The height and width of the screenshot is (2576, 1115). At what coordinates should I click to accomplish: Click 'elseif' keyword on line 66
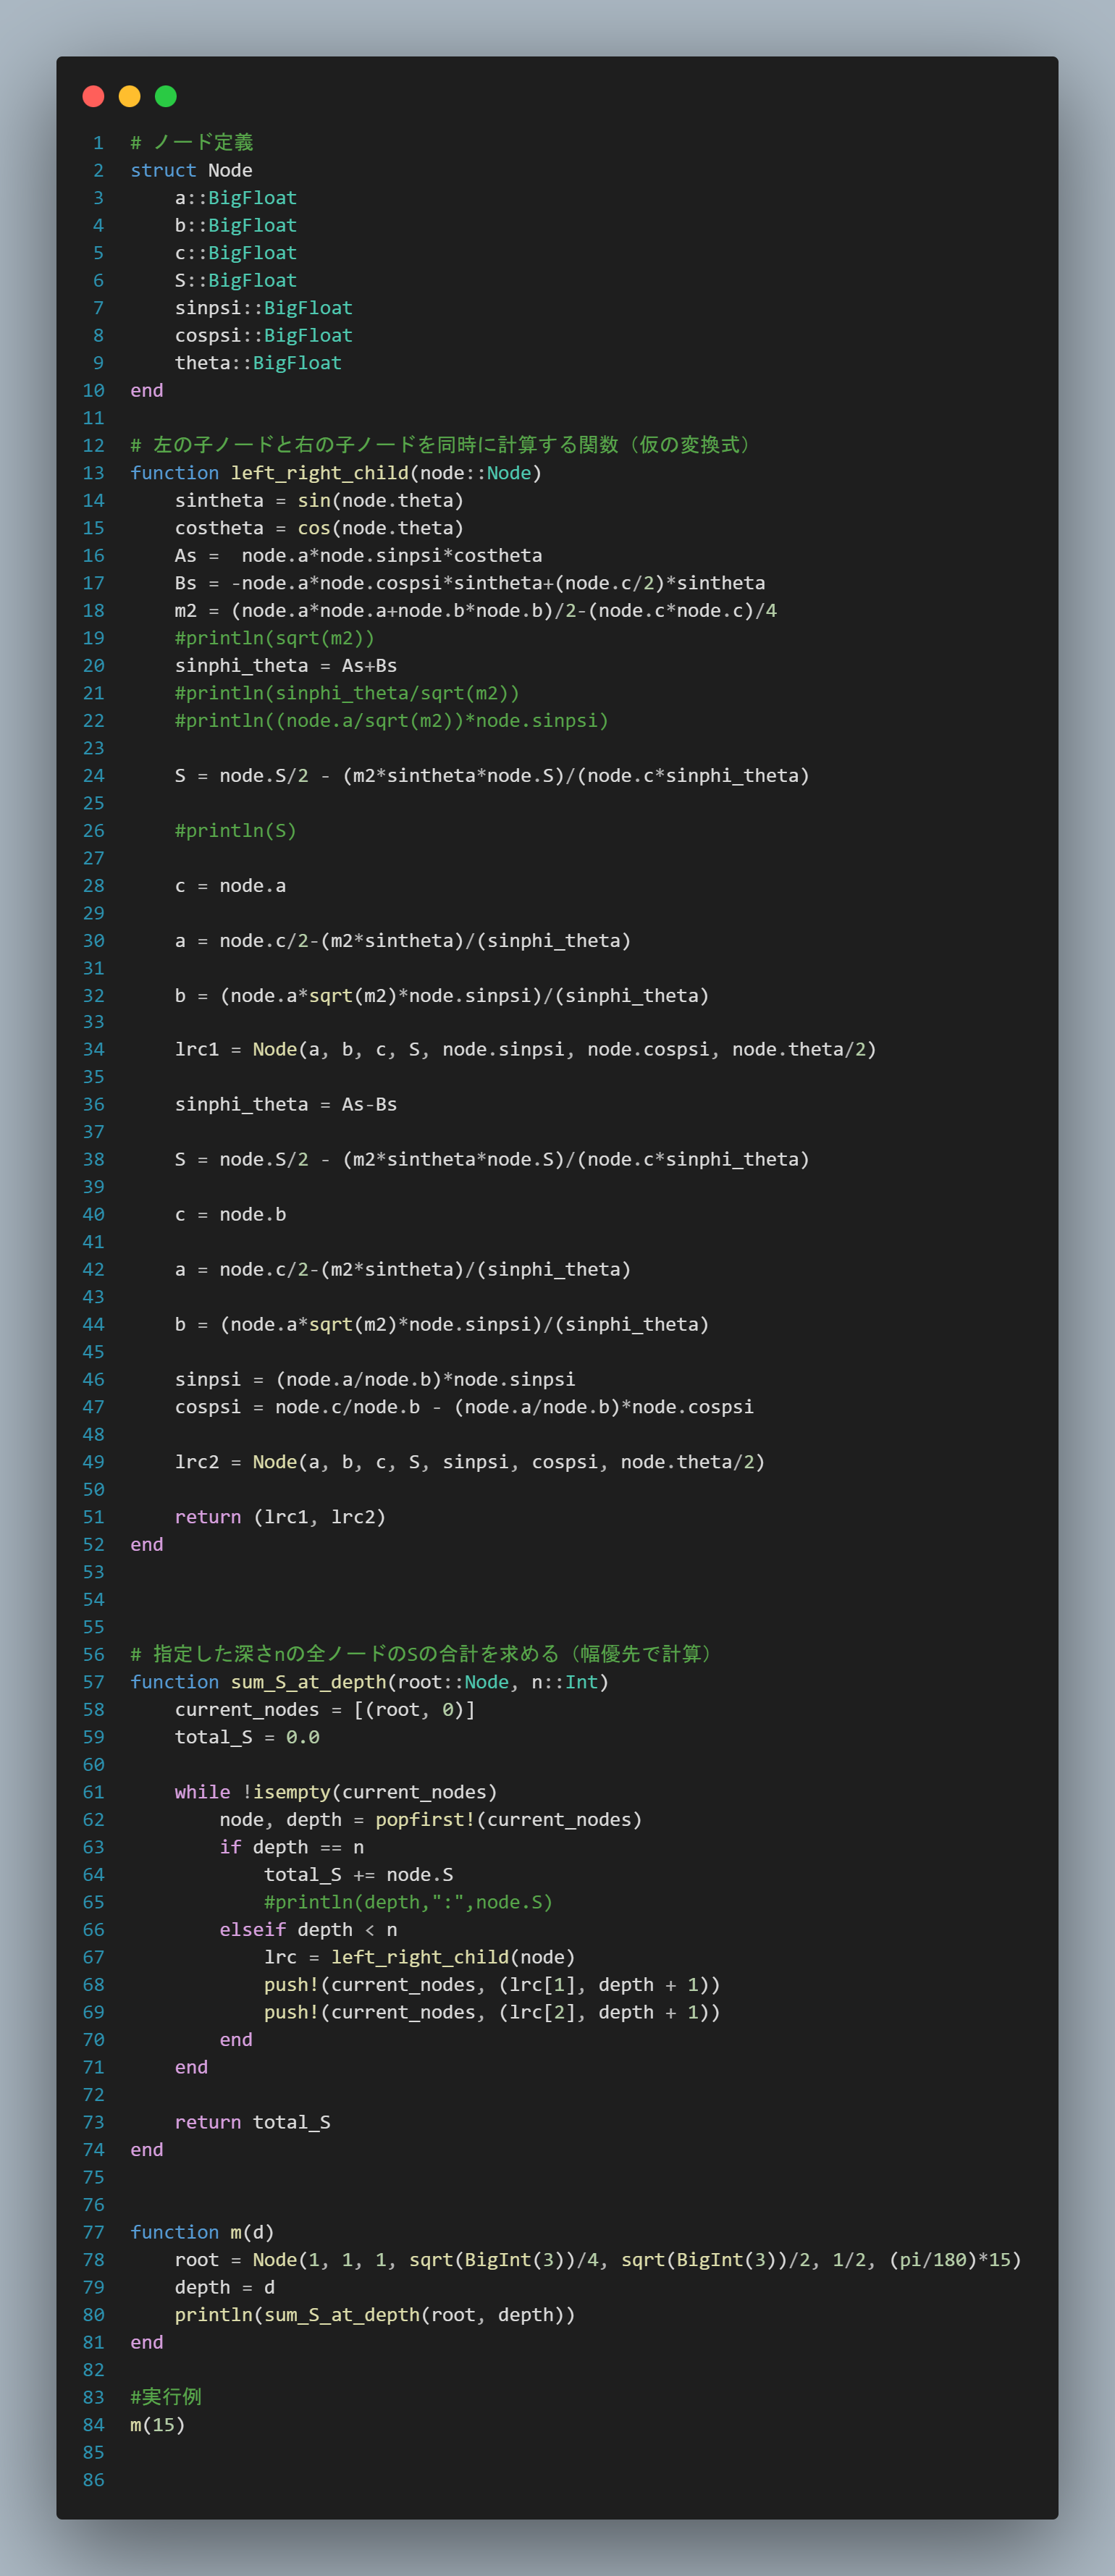point(252,1930)
